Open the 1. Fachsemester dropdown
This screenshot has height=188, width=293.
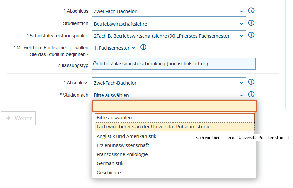(x=115, y=48)
